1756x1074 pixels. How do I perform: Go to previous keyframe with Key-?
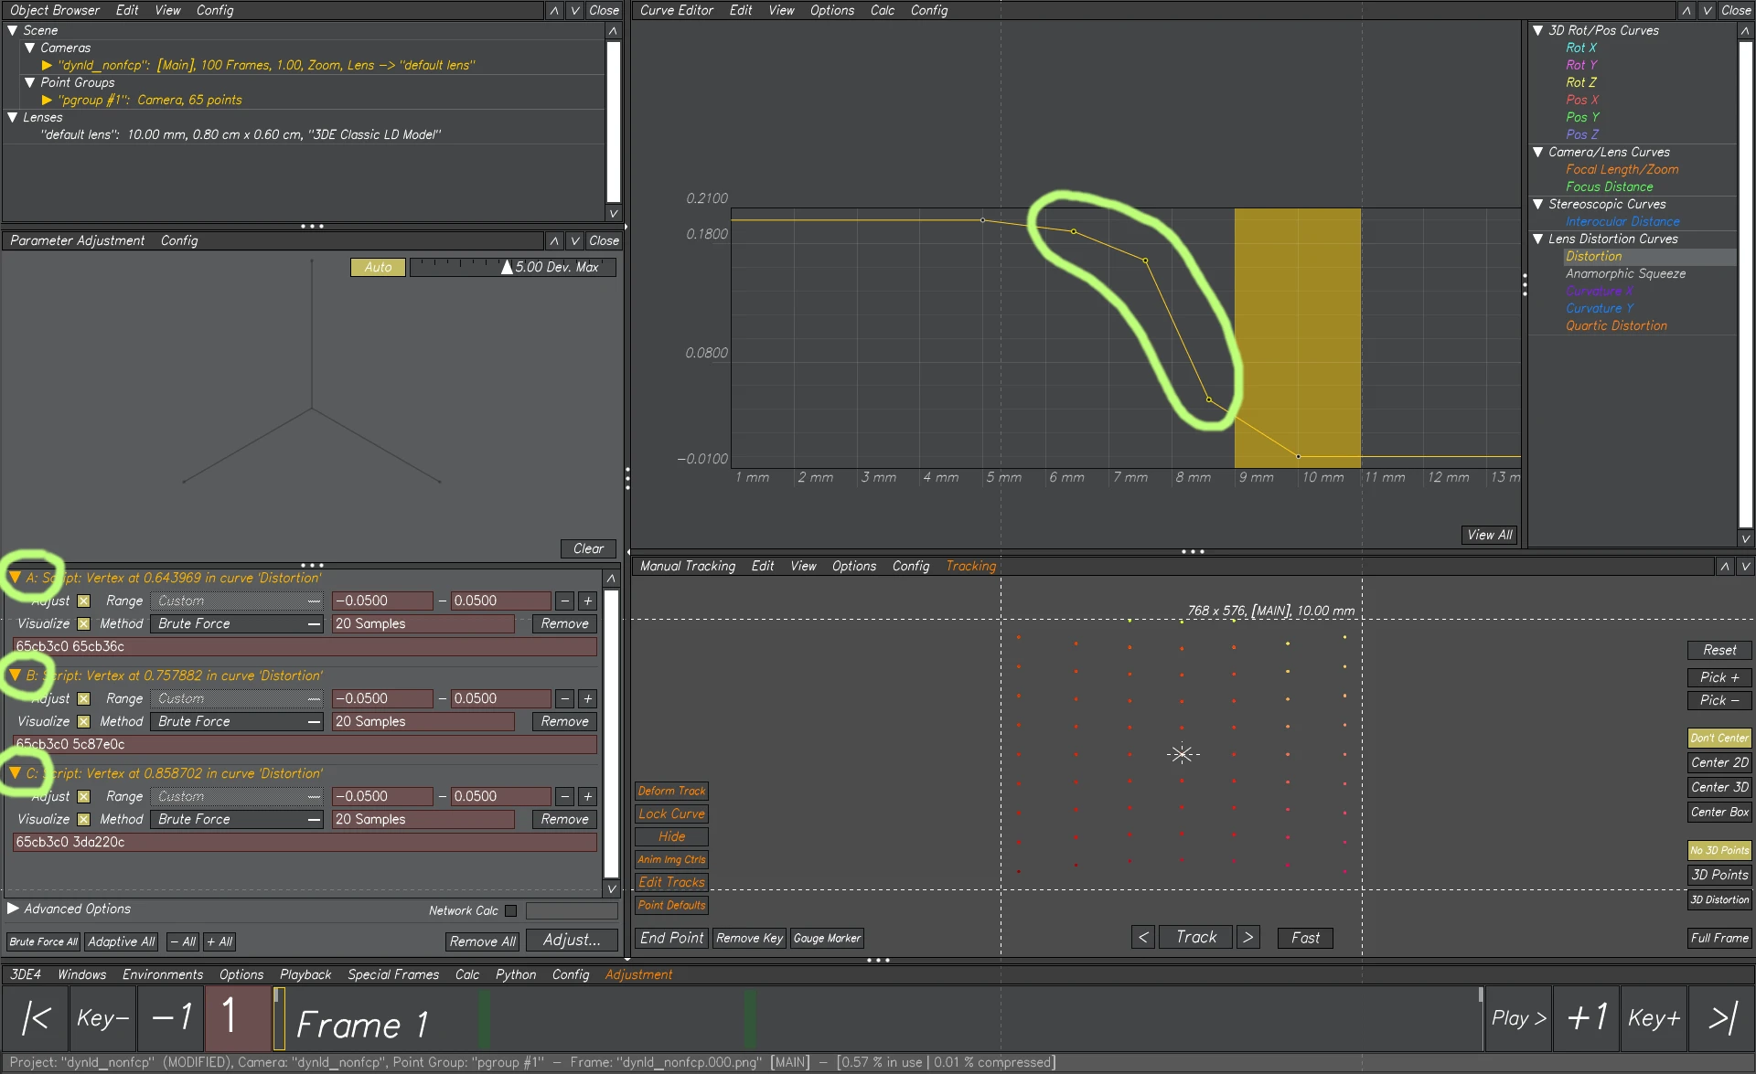102,1017
